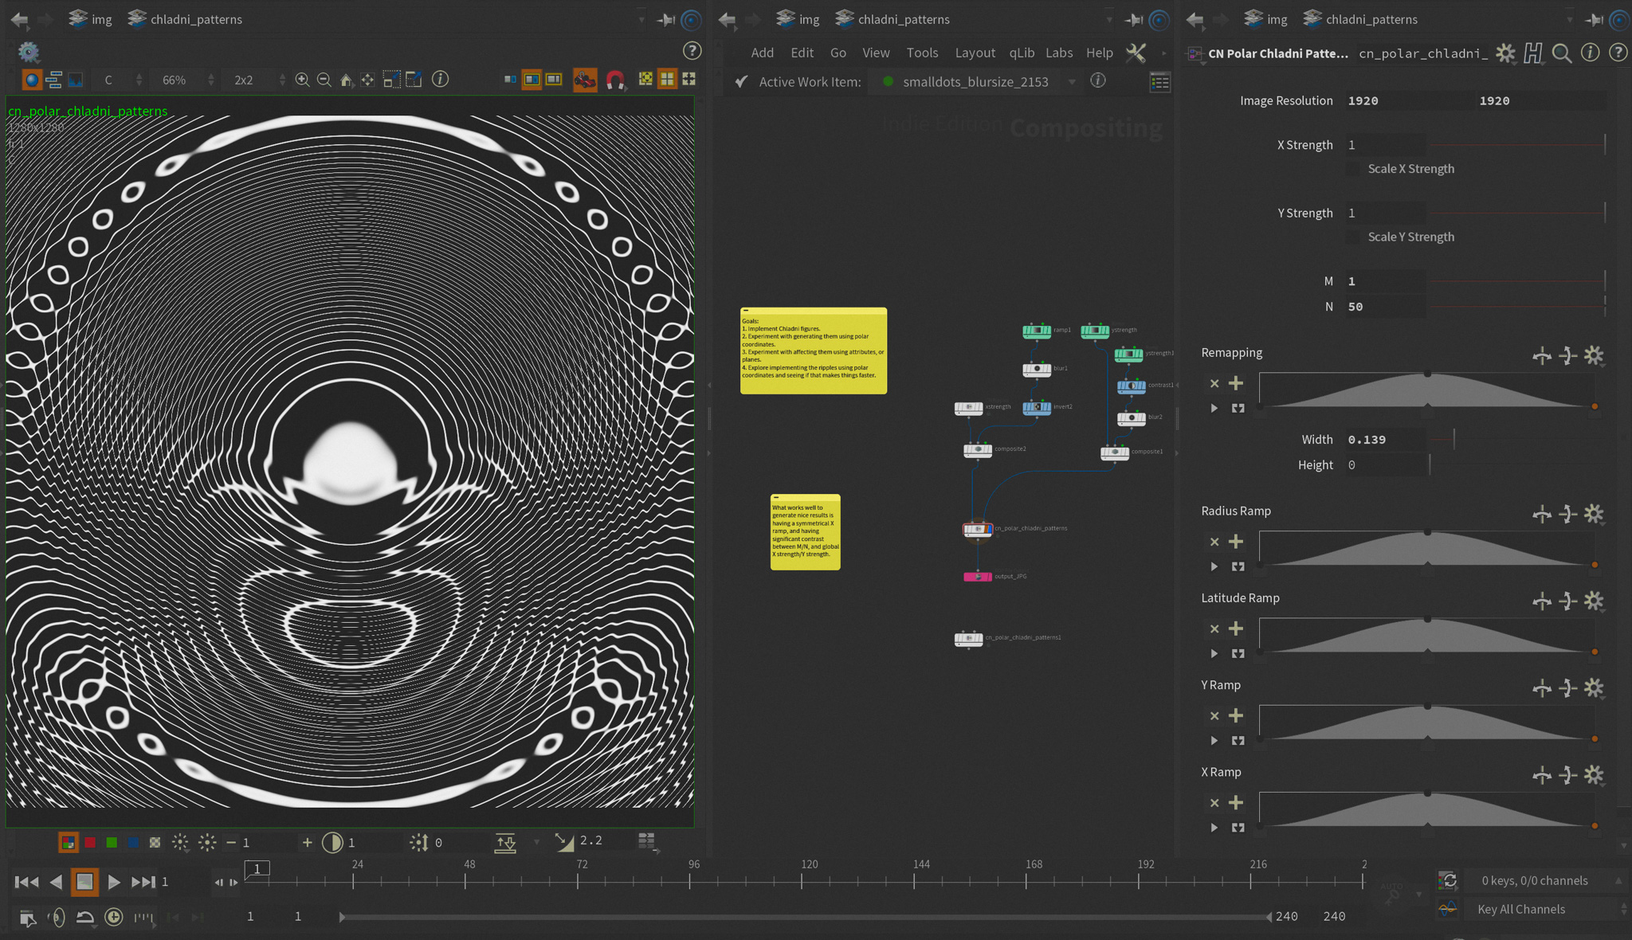Viewport: 1632px width, 940px height.
Task: Open the plane selector 'C' dropdown
Action: (x=119, y=80)
